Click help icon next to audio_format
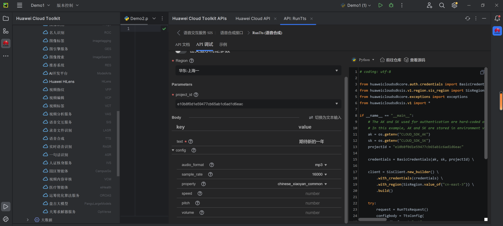The width and height of the screenshot is (503, 226). [x=212, y=165]
